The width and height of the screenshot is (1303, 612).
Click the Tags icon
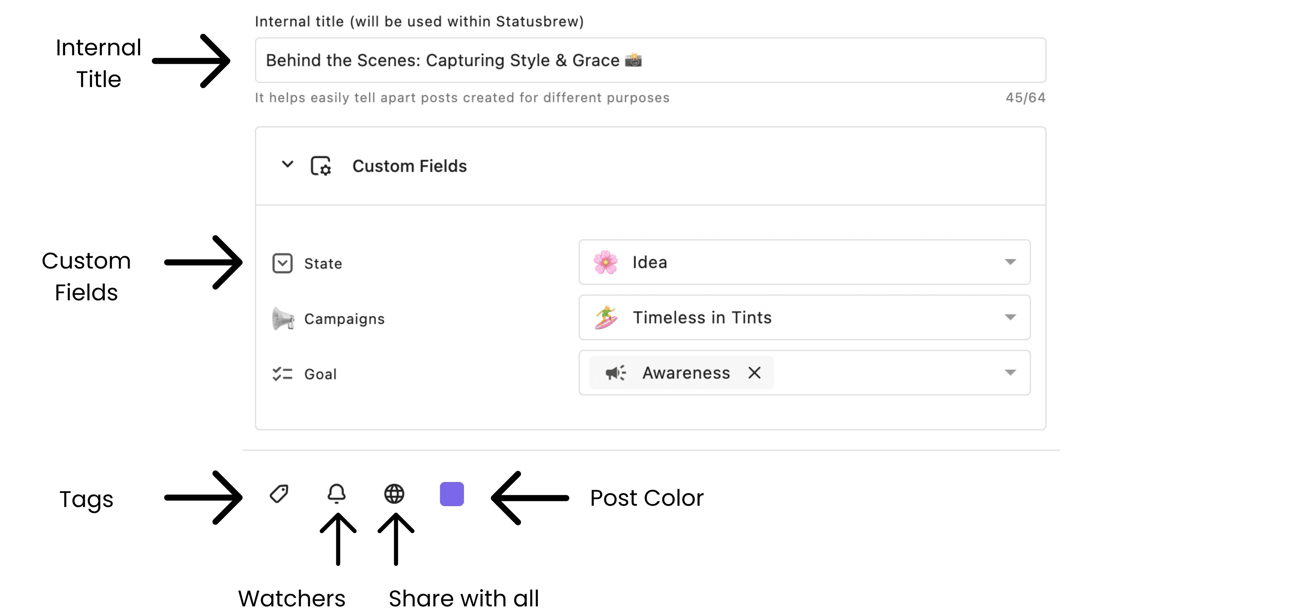point(279,494)
